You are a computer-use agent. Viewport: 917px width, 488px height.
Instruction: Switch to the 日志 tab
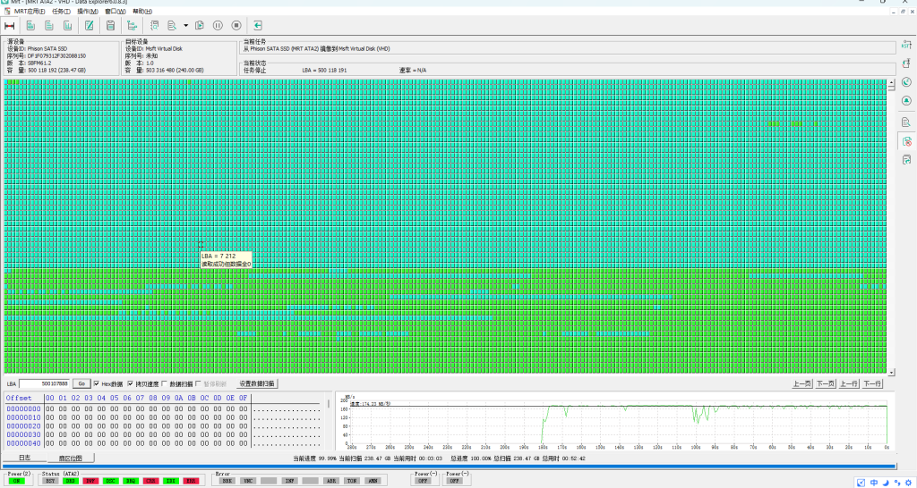point(24,458)
